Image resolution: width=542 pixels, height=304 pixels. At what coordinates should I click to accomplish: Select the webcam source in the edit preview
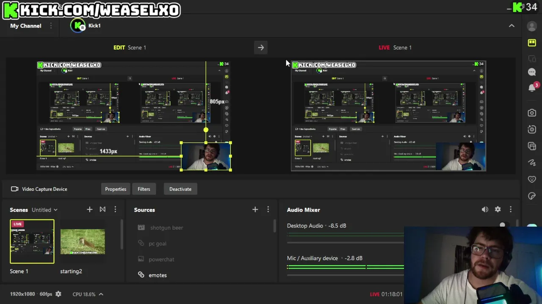tap(206, 157)
